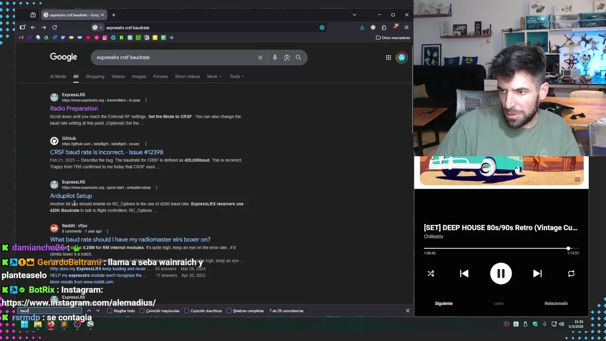Open options for the Radio Preparation result
The width and height of the screenshot is (606, 341).
tap(146, 100)
